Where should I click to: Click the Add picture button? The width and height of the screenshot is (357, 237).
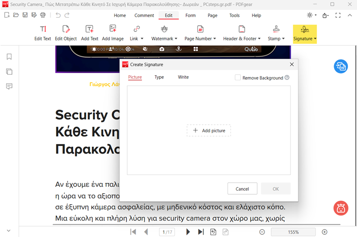tap(209, 130)
